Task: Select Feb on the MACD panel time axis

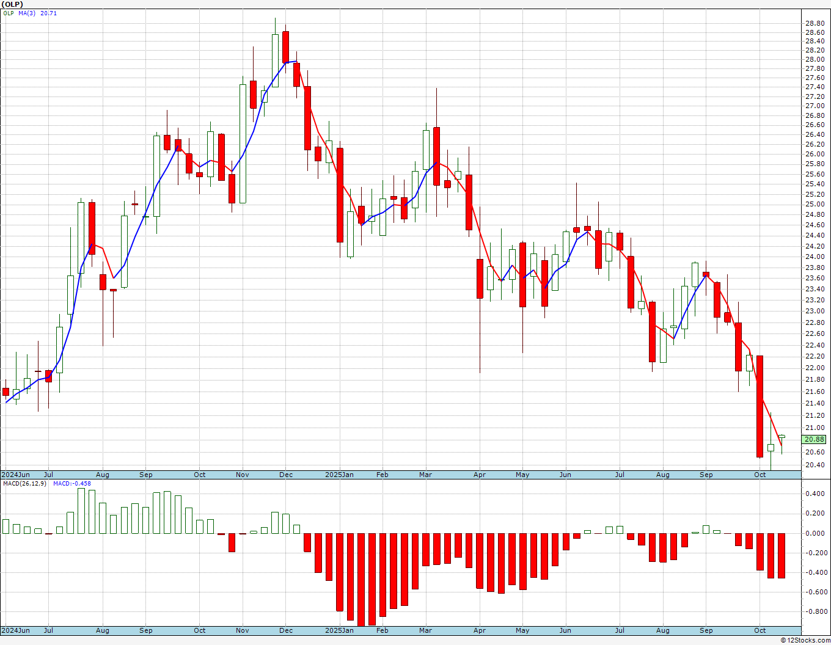Action: (x=383, y=630)
